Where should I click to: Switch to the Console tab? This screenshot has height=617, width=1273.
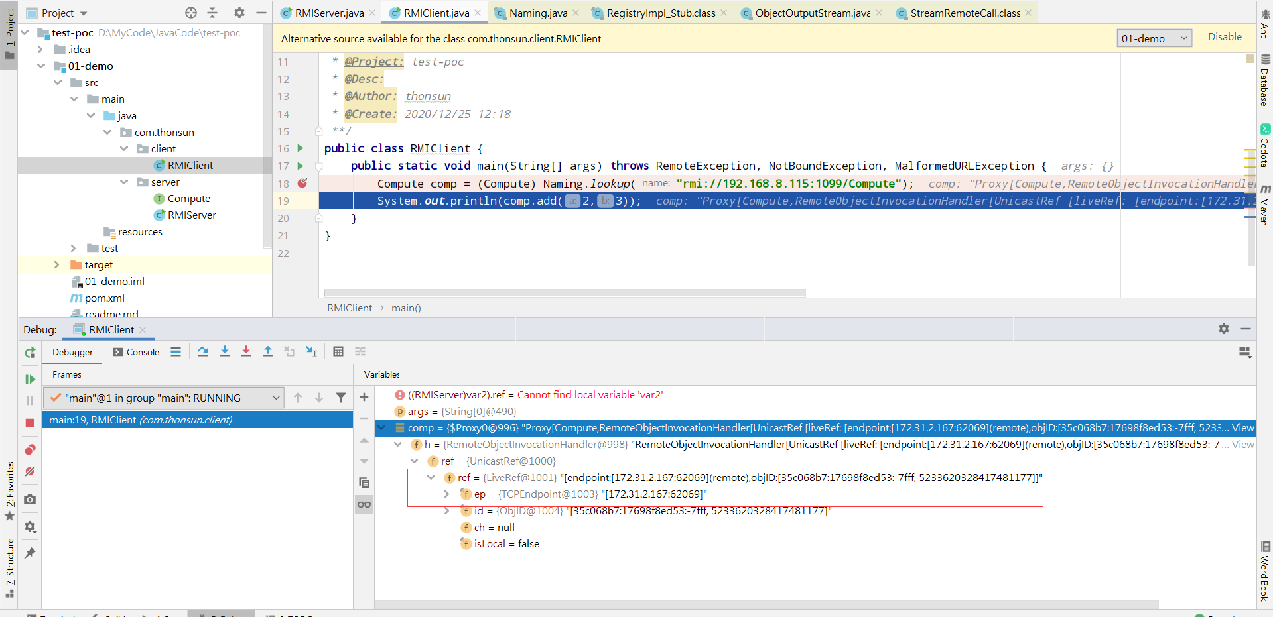click(x=137, y=352)
